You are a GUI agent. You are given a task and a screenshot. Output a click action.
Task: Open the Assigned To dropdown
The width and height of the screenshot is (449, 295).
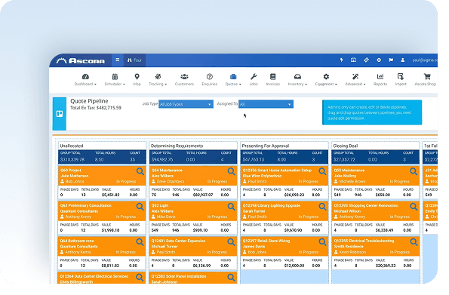coord(266,104)
